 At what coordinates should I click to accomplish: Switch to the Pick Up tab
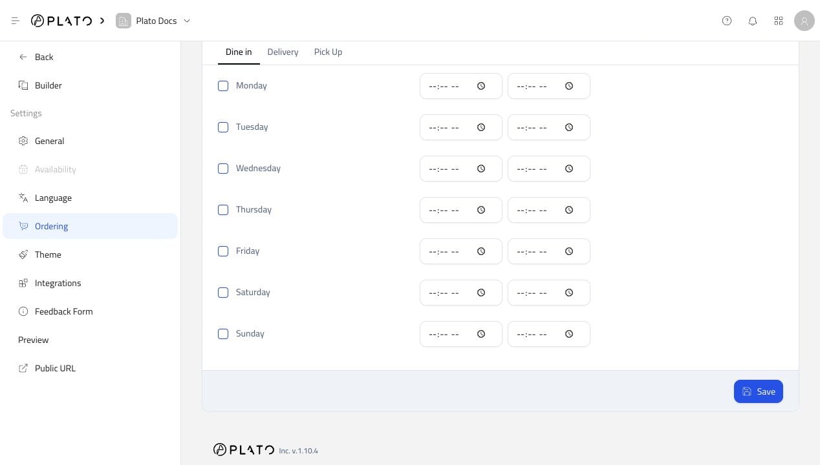(328, 52)
